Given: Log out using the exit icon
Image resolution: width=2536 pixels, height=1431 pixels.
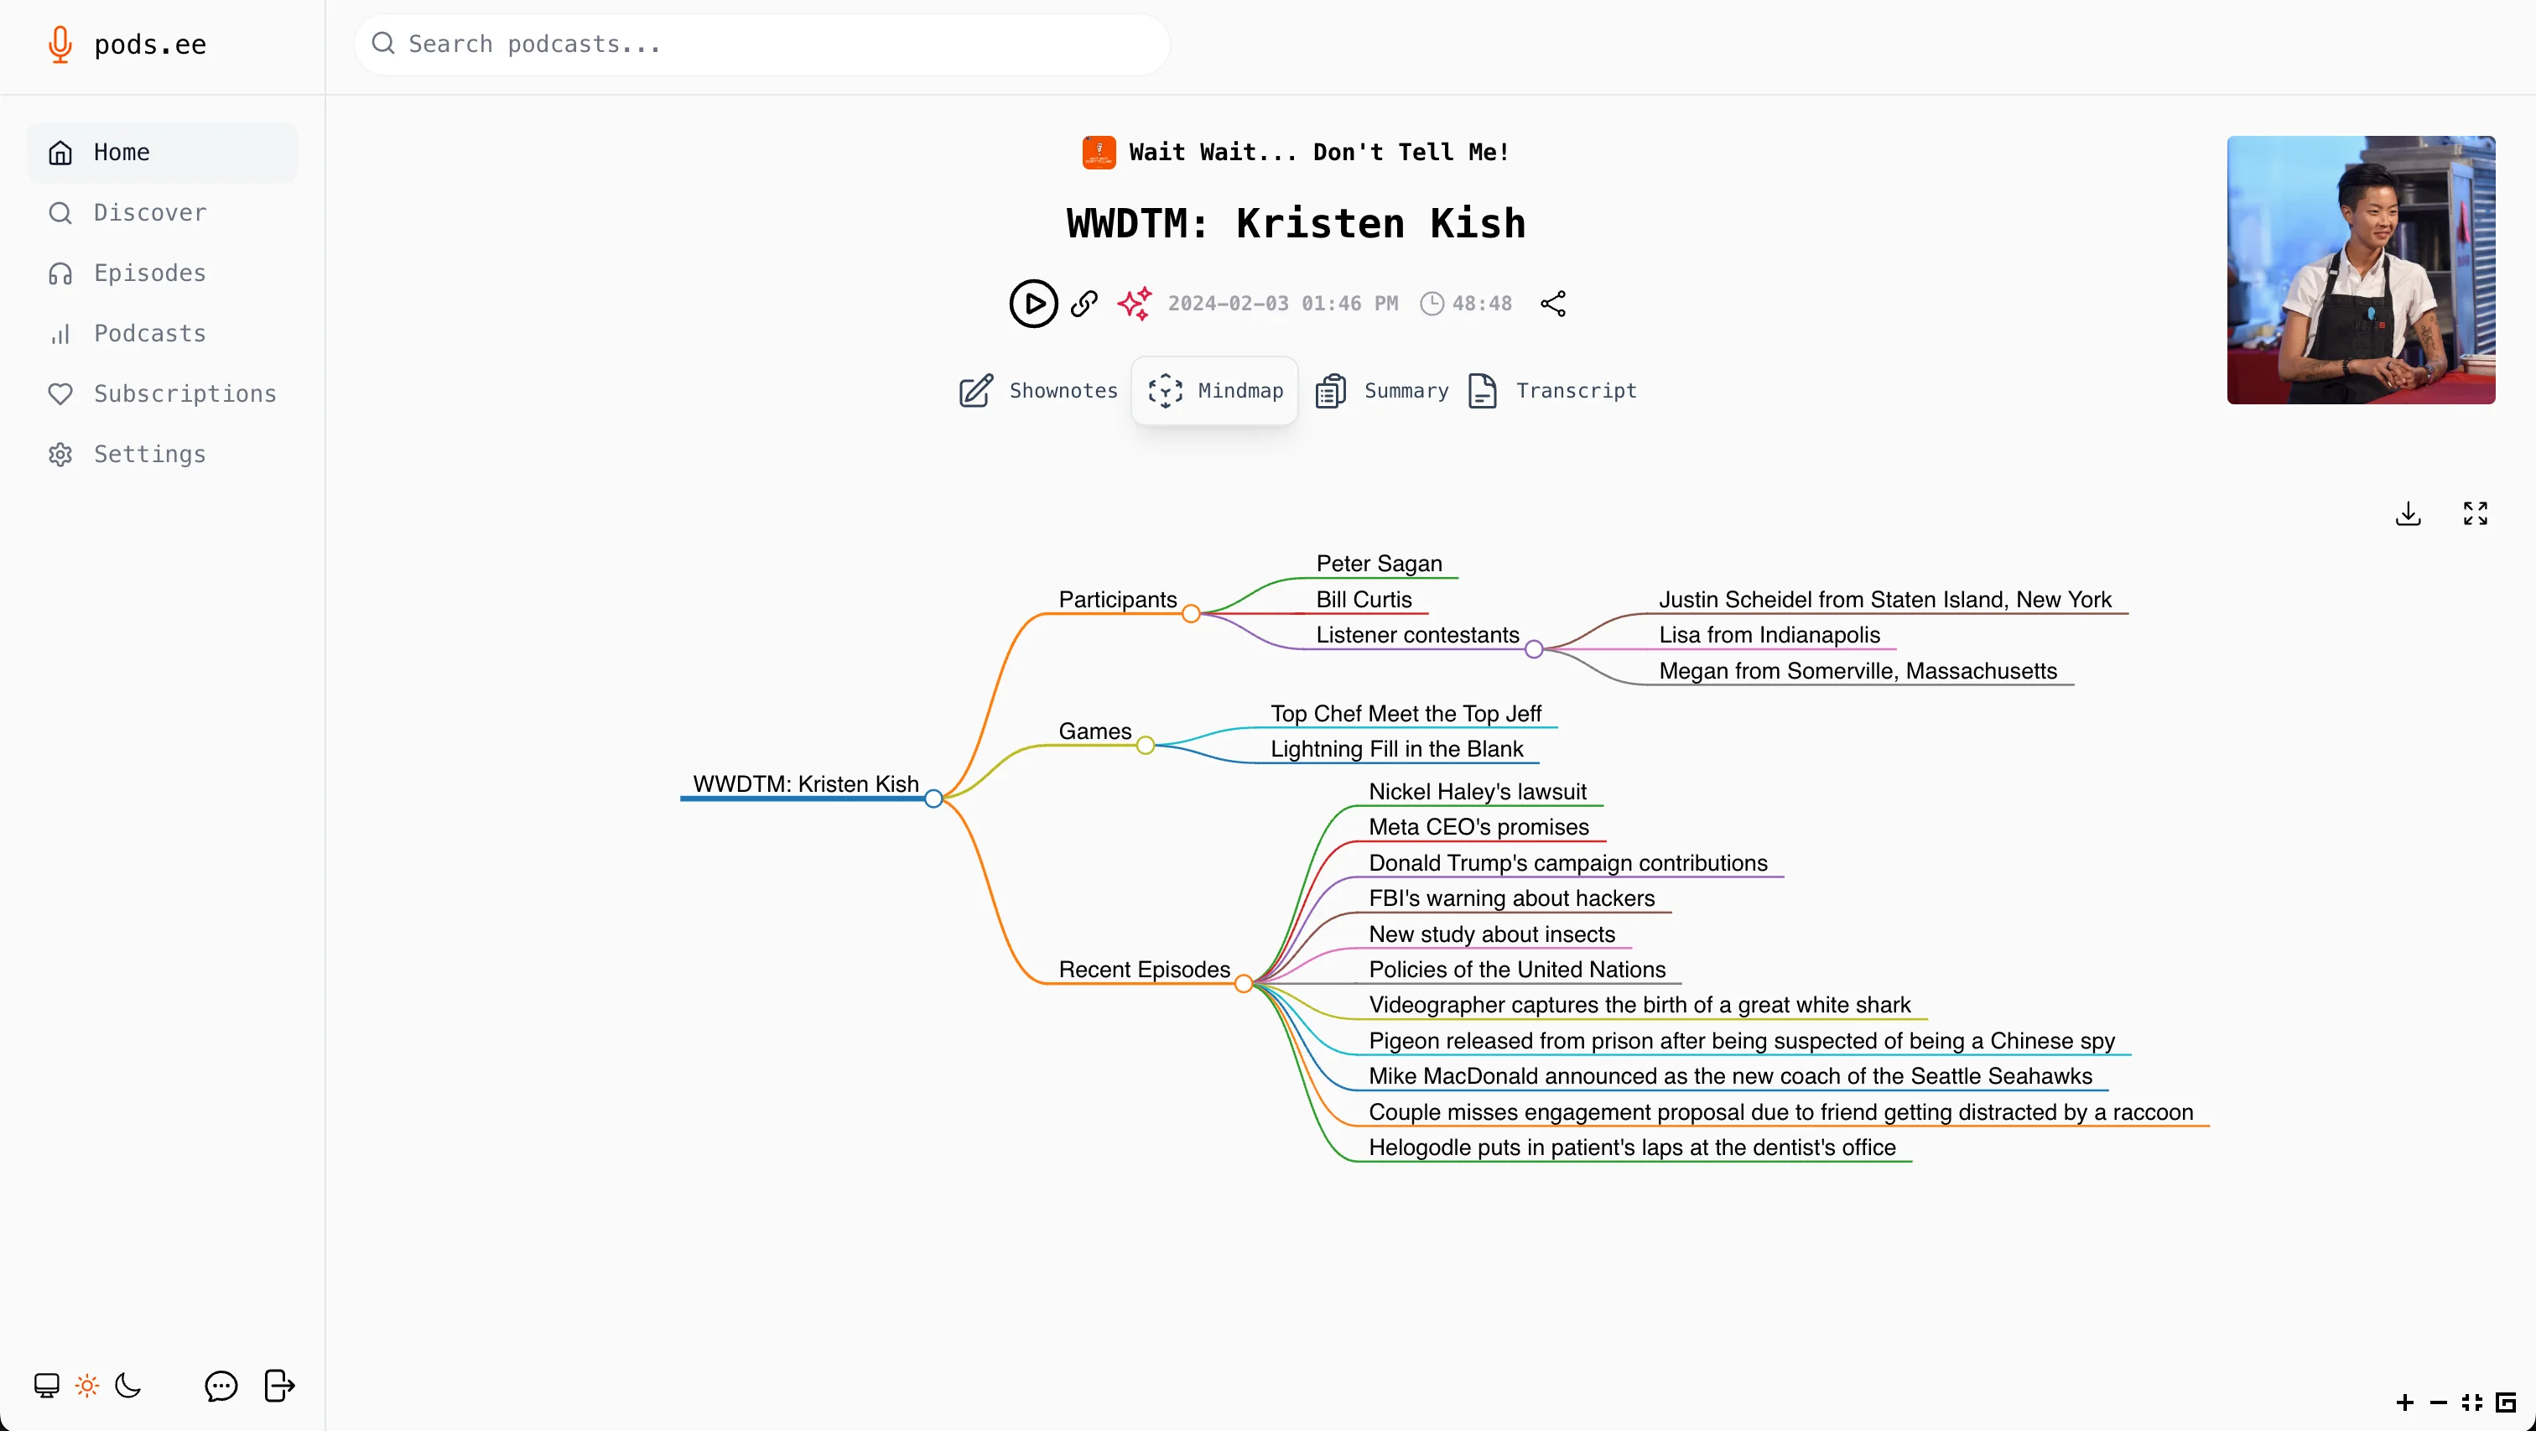Looking at the screenshot, I should tap(279, 1386).
